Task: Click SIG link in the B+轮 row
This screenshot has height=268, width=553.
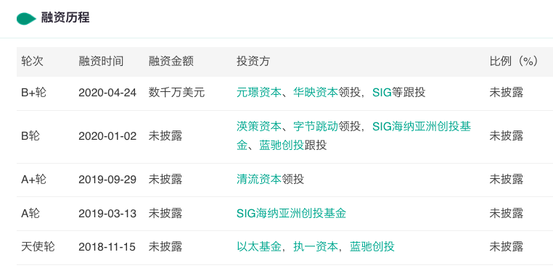Action: click(x=382, y=92)
